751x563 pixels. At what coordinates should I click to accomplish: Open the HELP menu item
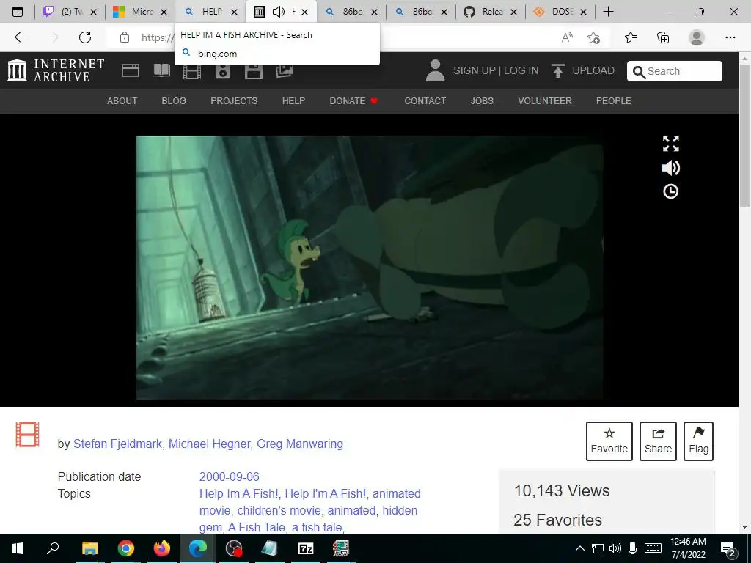(x=293, y=101)
